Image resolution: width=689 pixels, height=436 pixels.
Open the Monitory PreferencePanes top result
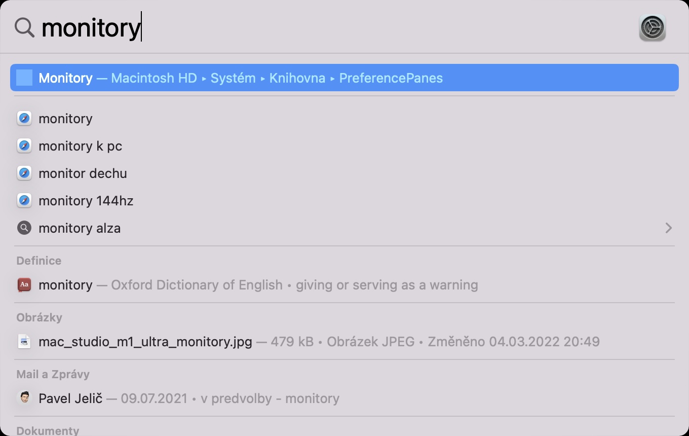[x=241, y=78]
